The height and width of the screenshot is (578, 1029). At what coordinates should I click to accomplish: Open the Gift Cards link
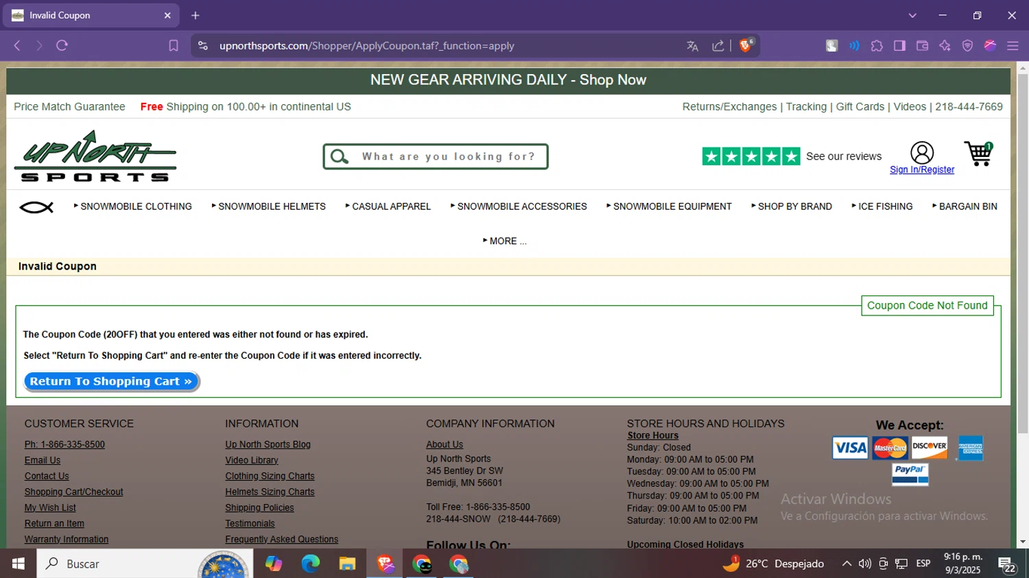[x=860, y=107]
